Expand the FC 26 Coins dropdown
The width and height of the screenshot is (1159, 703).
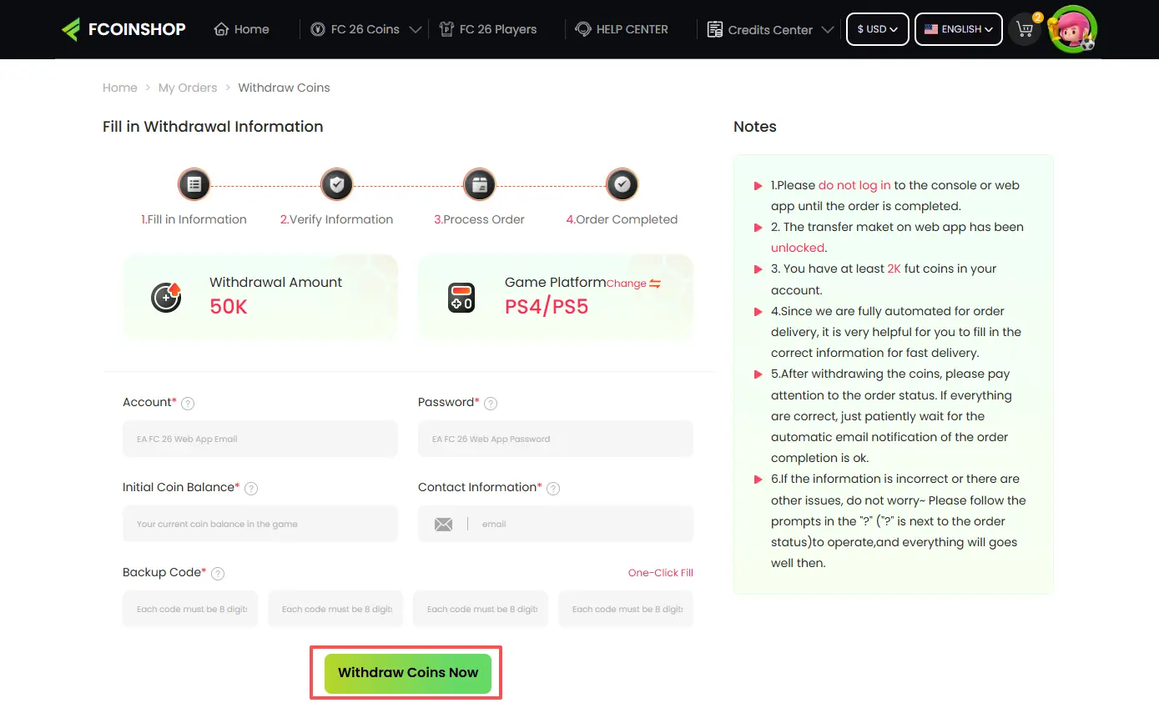coord(364,28)
